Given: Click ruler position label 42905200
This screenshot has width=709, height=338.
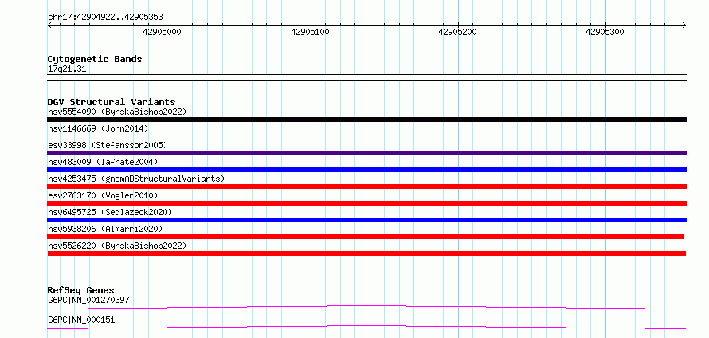Looking at the screenshot, I should 457,32.
